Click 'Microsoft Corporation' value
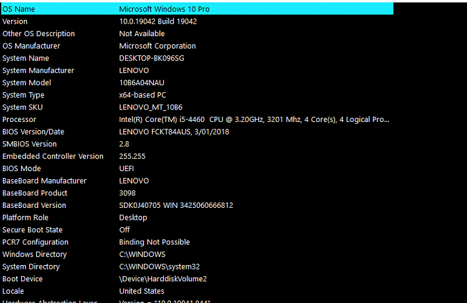The image size is (467, 303). pyautogui.click(x=158, y=46)
